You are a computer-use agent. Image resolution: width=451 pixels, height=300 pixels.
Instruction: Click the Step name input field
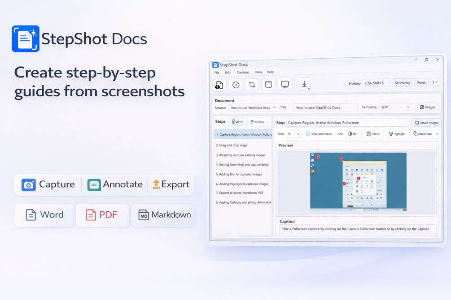click(347, 123)
